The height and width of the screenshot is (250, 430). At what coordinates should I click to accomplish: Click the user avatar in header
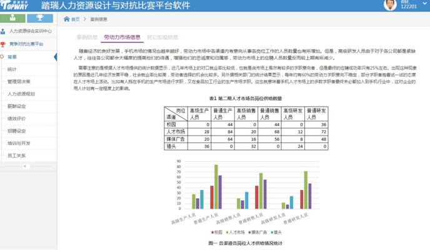point(390,6)
